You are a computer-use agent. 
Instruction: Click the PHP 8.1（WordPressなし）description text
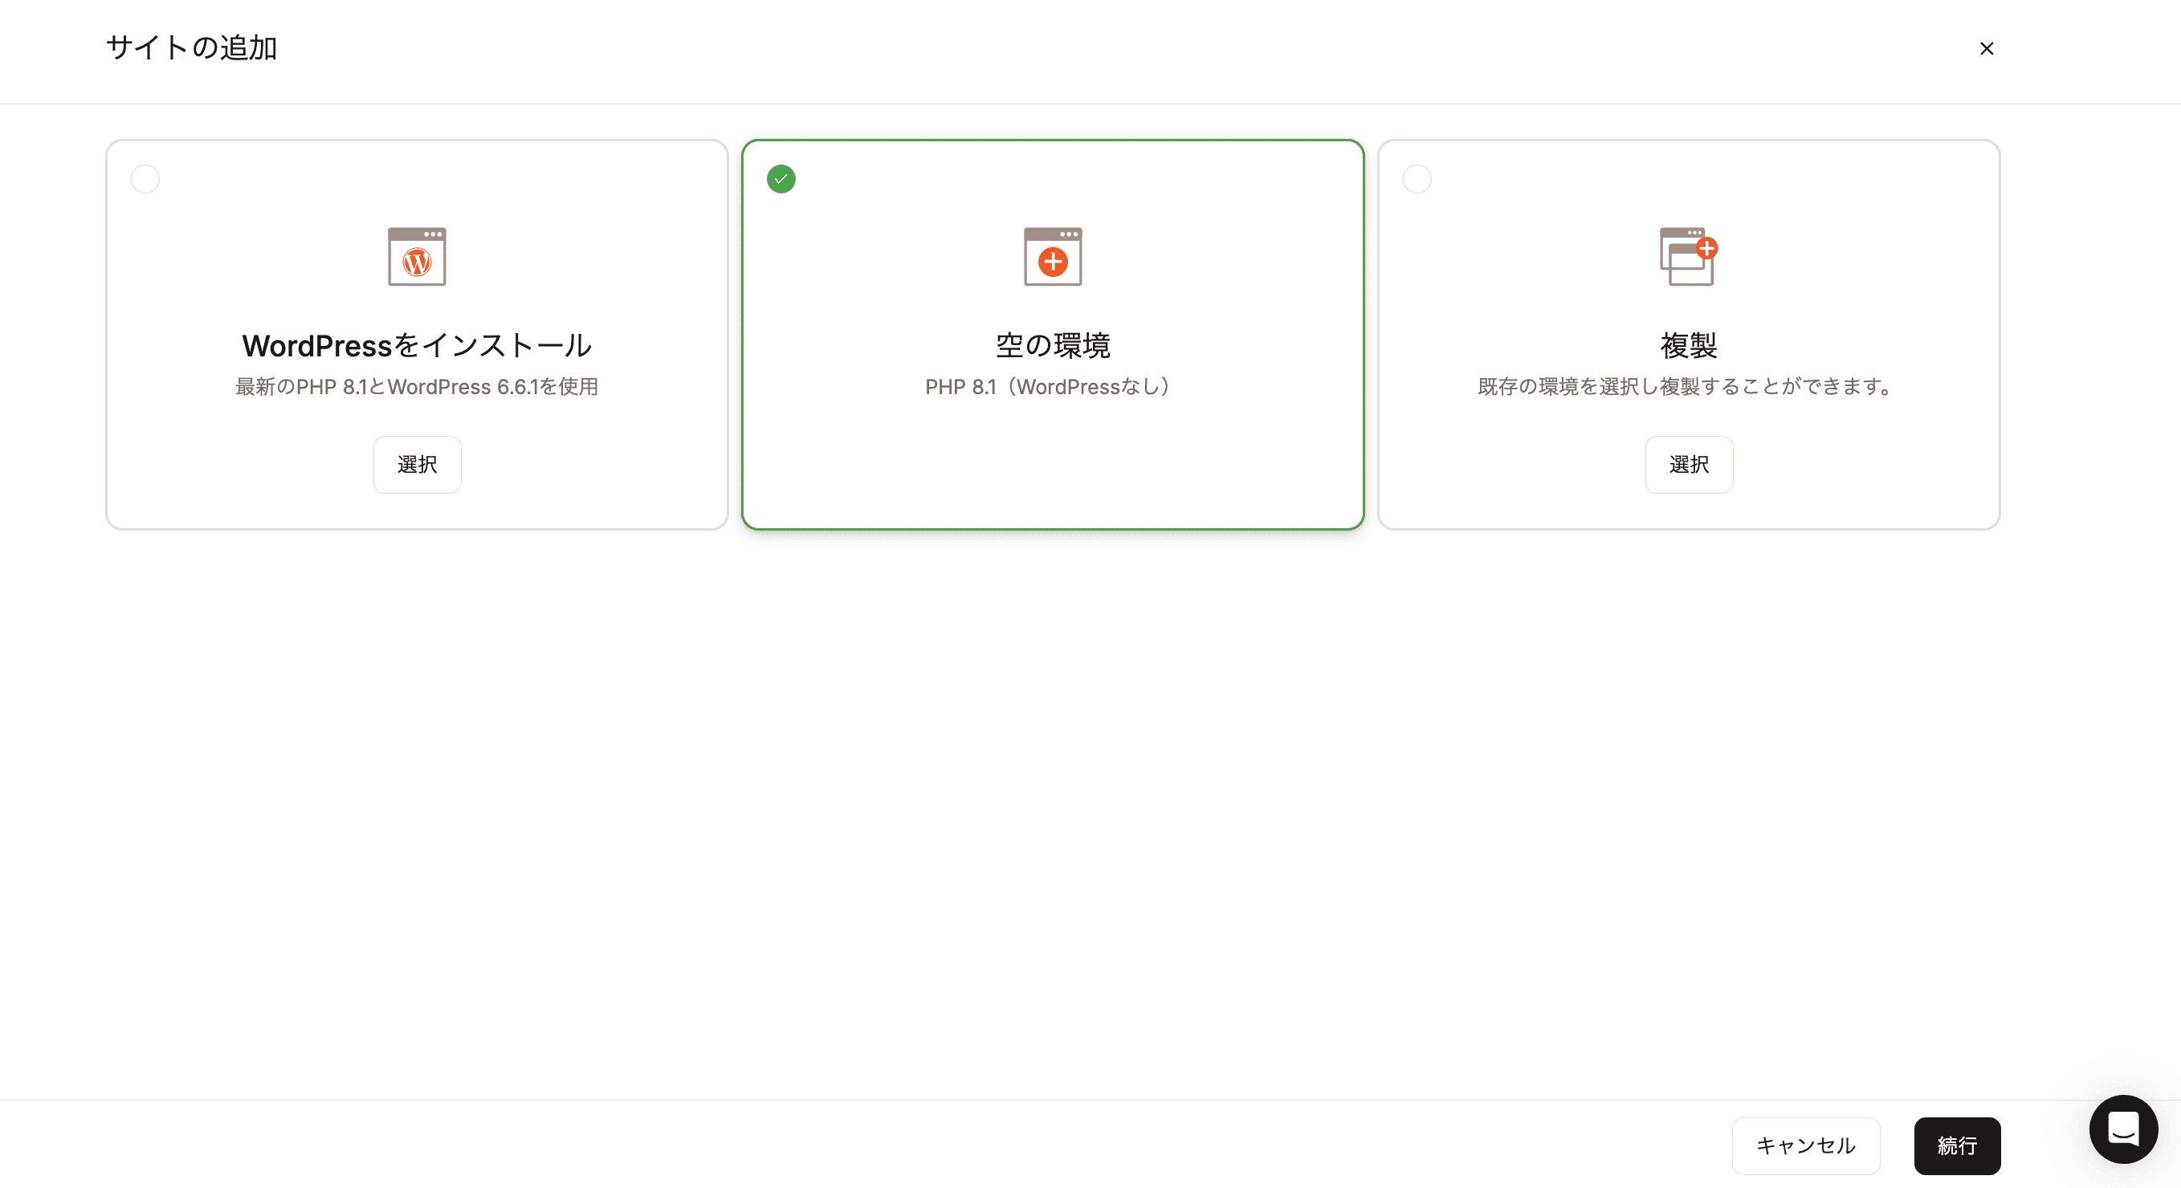point(1047,387)
